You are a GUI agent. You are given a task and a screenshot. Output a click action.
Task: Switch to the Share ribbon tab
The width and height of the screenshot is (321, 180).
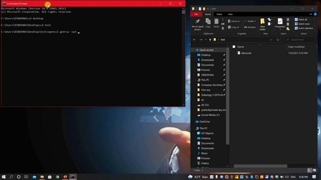tap(219, 14)
